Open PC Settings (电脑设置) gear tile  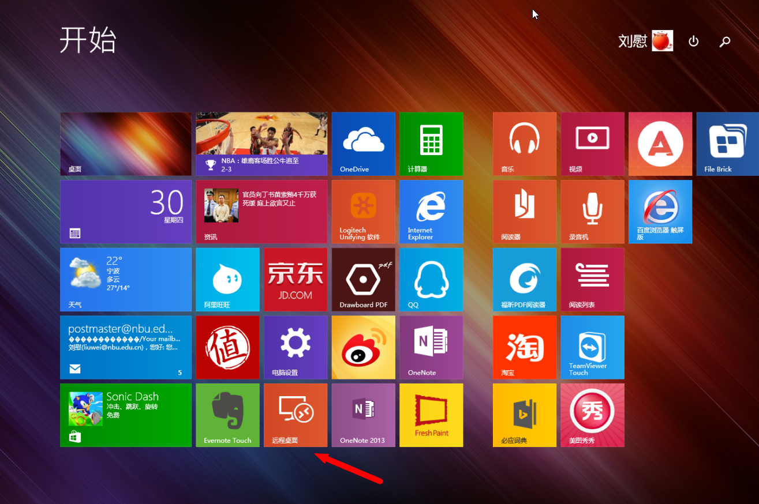(x=296, y=347)
